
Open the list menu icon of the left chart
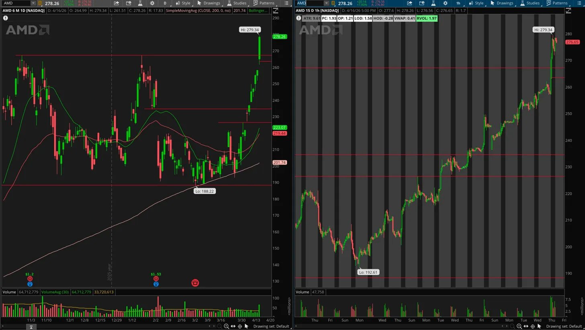point(286,3)
